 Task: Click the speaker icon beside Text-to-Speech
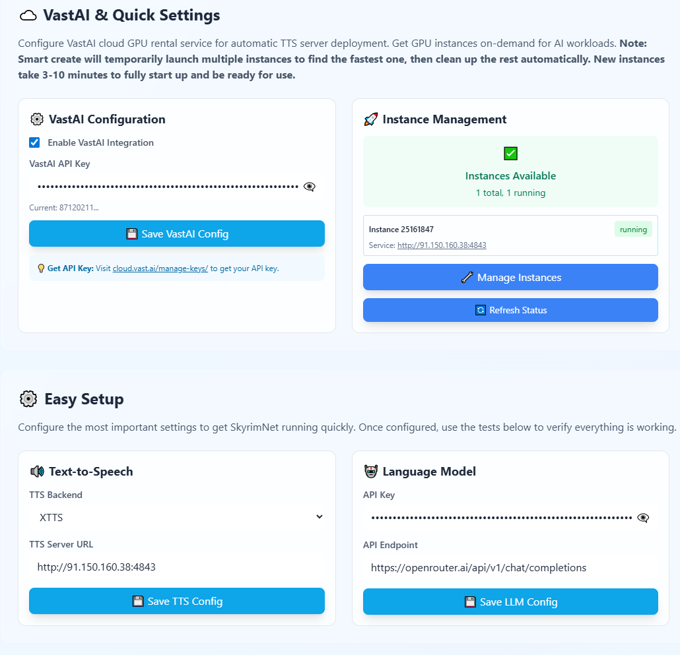(x=37, y=472)
